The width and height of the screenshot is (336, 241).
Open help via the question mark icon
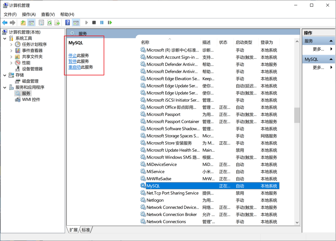(x=68, y=23)
